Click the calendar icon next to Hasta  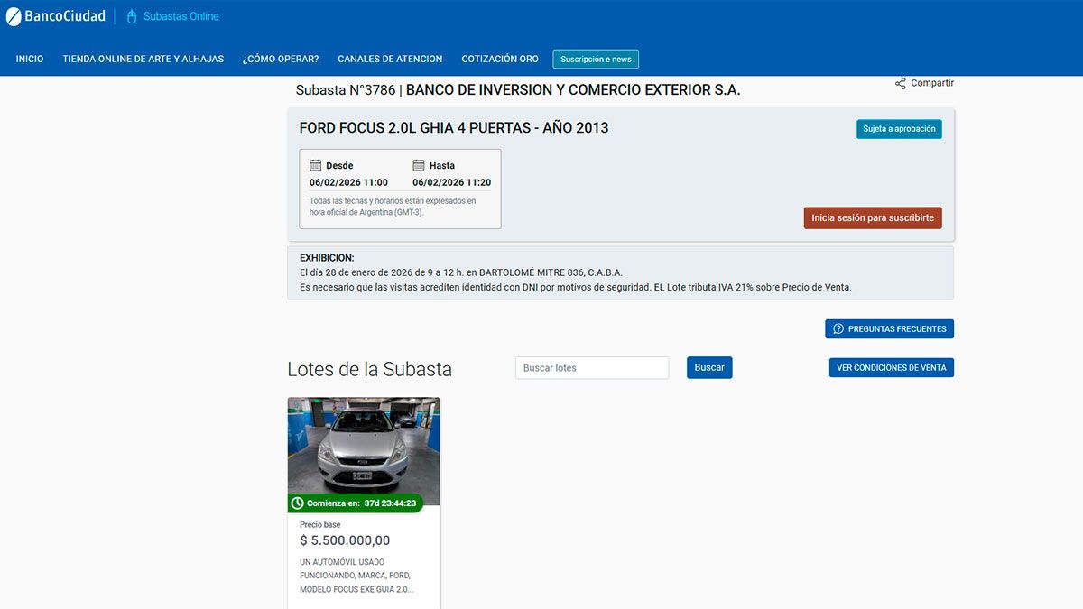coord(416,164)
